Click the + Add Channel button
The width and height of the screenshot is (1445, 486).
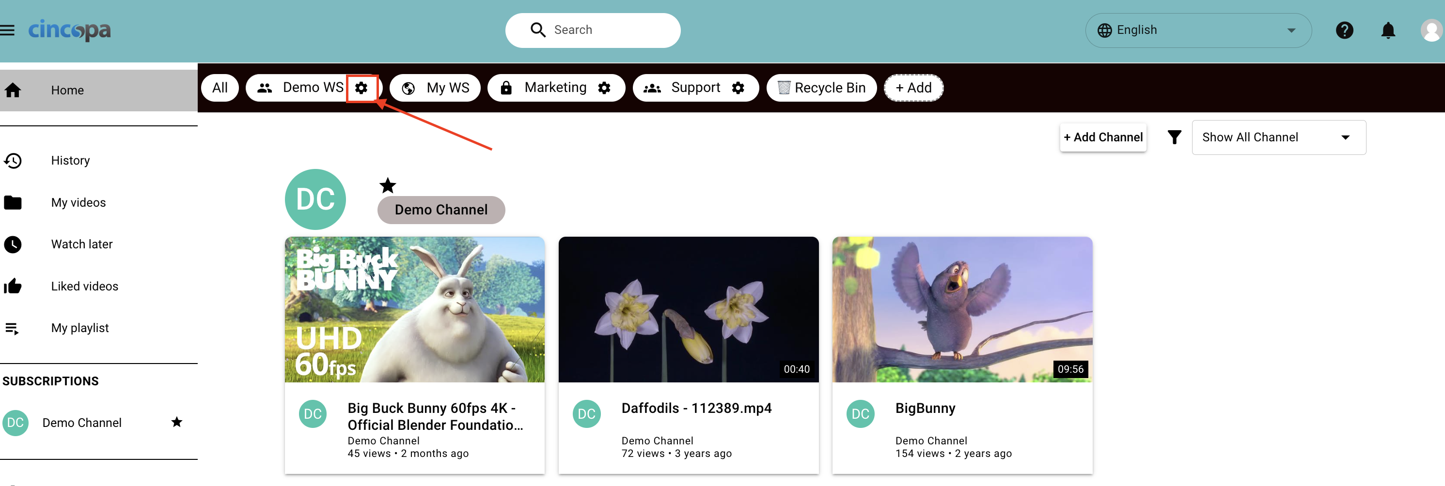[x=1103, y=137]
